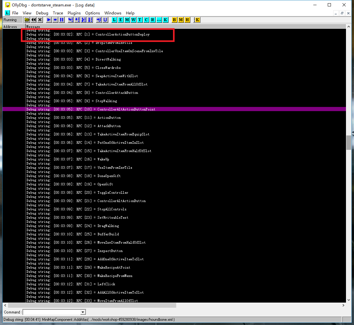The height and width of the screenshot is (325, 354).
Task: Open the Help menu
Action: 130,13
